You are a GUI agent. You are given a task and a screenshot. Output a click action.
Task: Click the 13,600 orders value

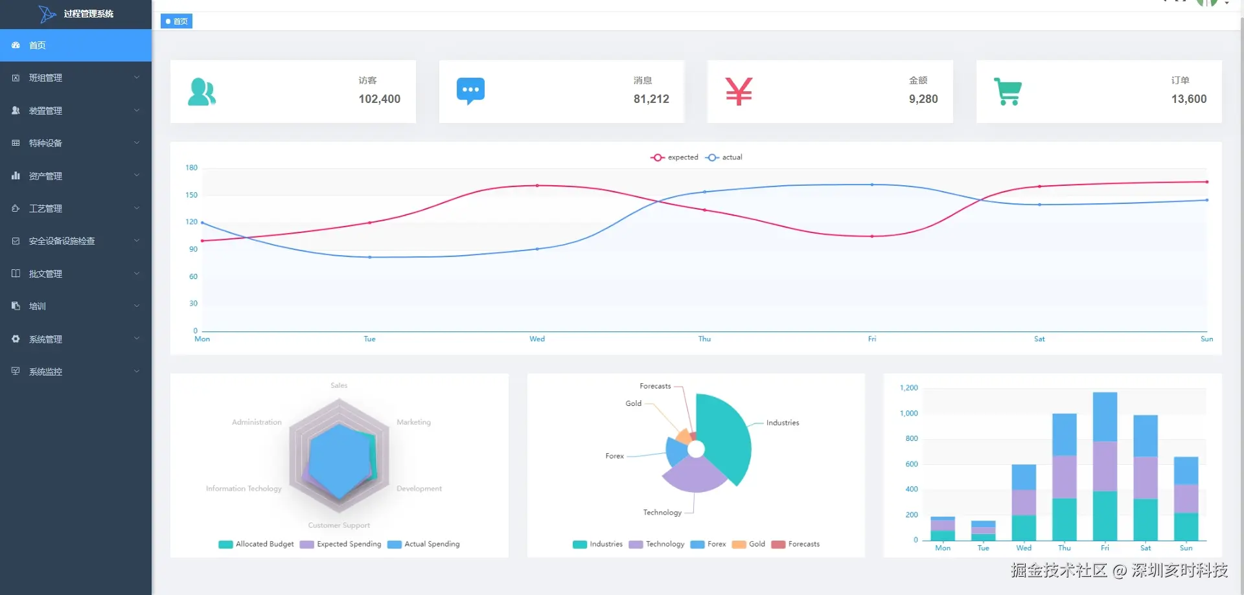click(1189, 99)
